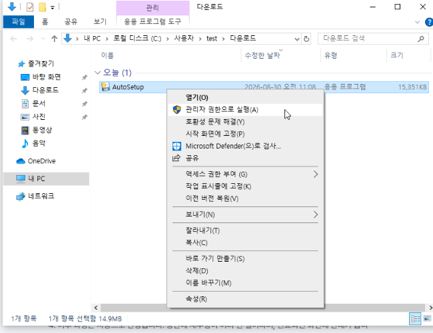Screen dimensions: 433x333
Task: Open 동영상 in navigation pane
Action: pos(42,130)
